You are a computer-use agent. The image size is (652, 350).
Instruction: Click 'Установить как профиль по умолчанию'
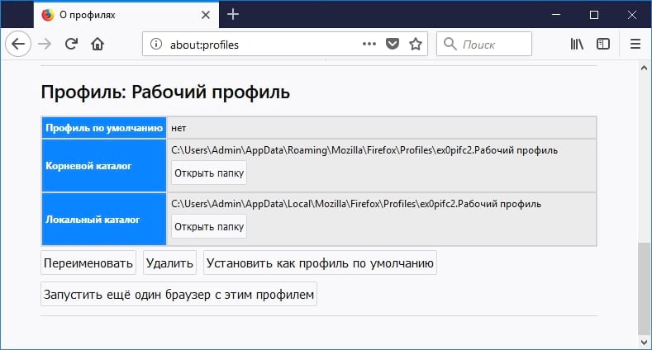click(320, 262)
